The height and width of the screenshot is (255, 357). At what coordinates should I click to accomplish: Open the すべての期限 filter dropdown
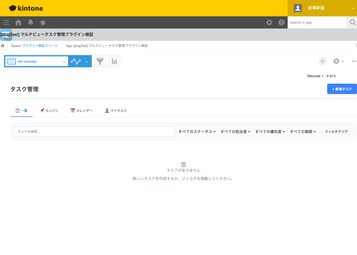click(303, 131)
